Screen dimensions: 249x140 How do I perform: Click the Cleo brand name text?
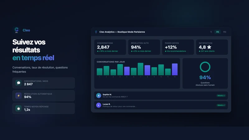[26, 30]
